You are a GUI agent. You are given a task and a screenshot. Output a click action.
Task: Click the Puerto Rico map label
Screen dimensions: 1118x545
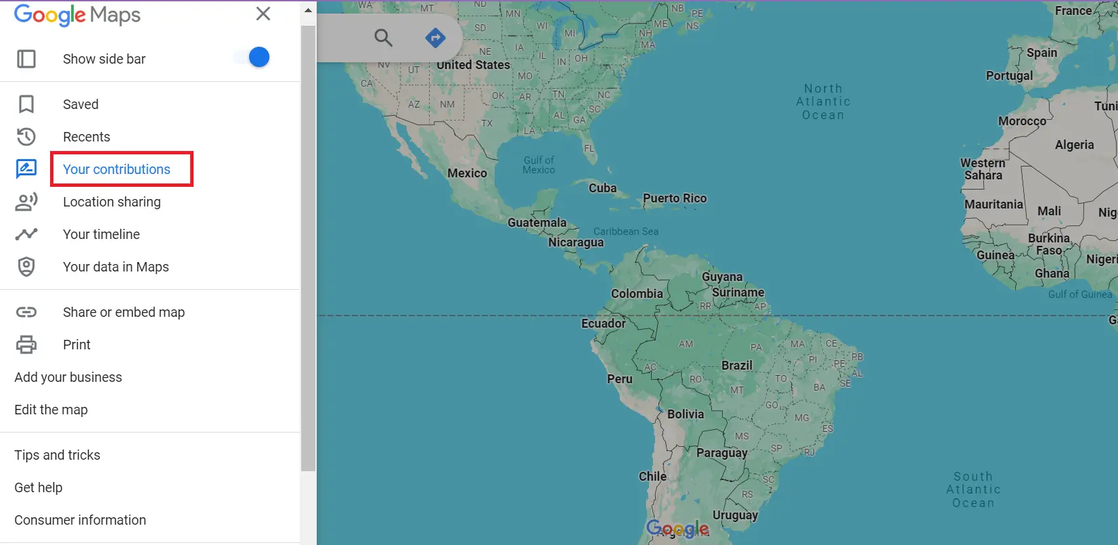tap(675, 198)
